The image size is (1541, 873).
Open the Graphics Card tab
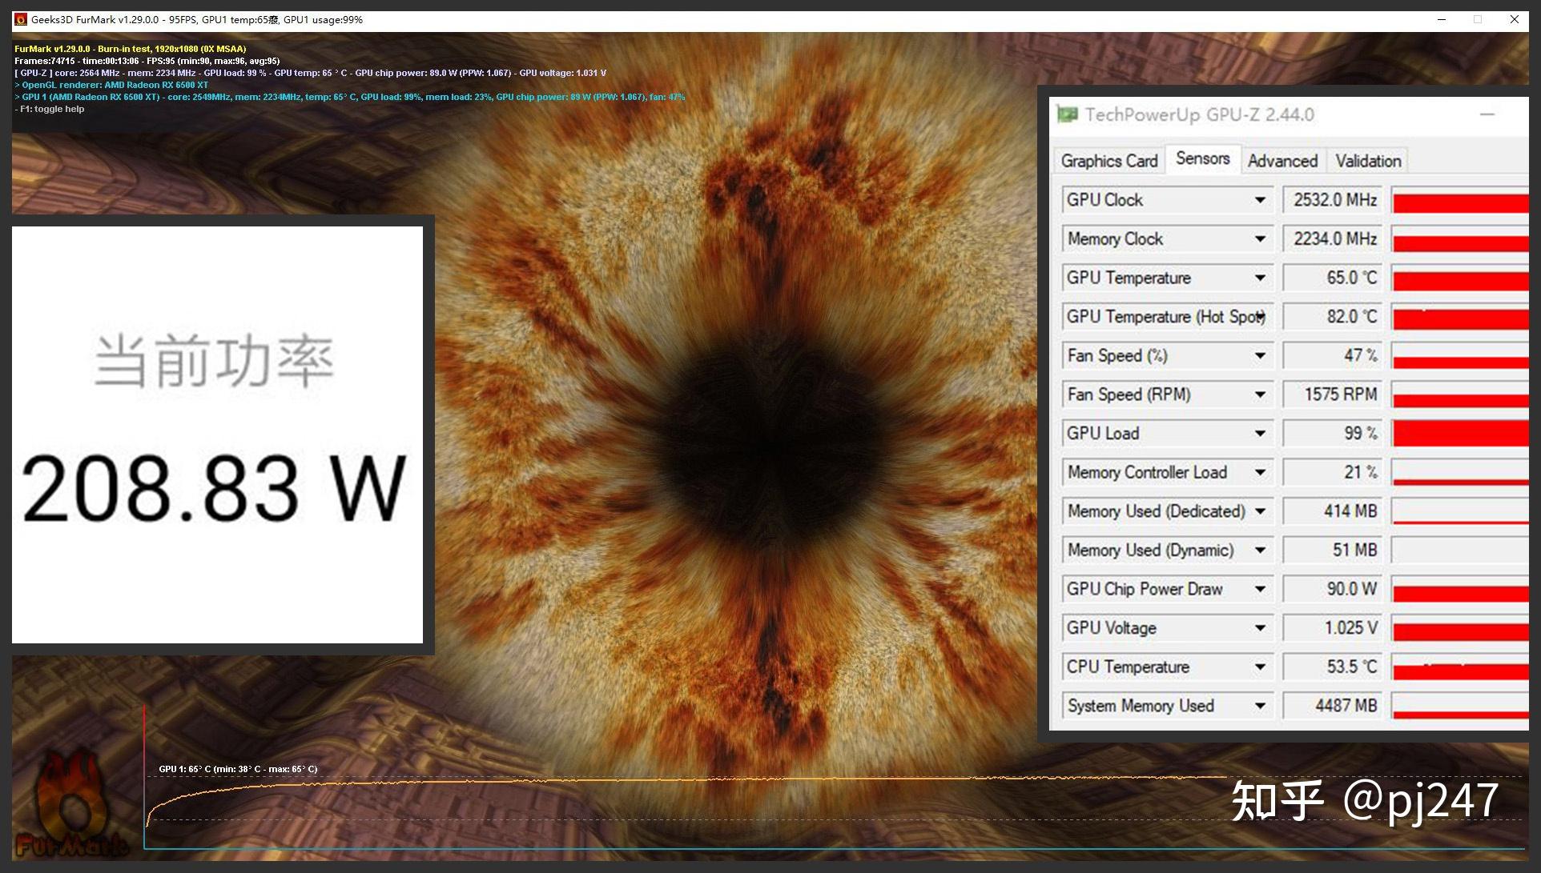point(1110,159)
